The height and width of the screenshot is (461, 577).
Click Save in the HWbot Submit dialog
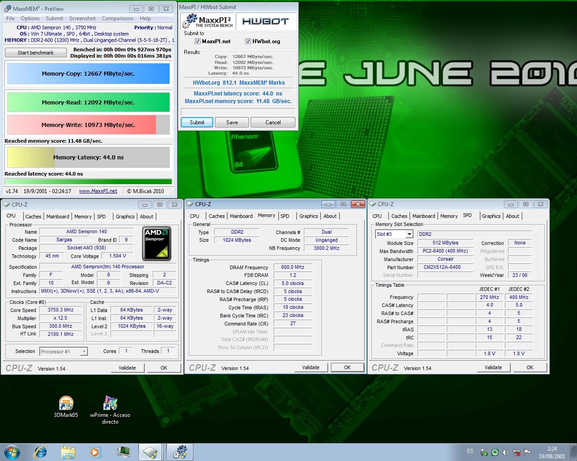tap(232, 122)
